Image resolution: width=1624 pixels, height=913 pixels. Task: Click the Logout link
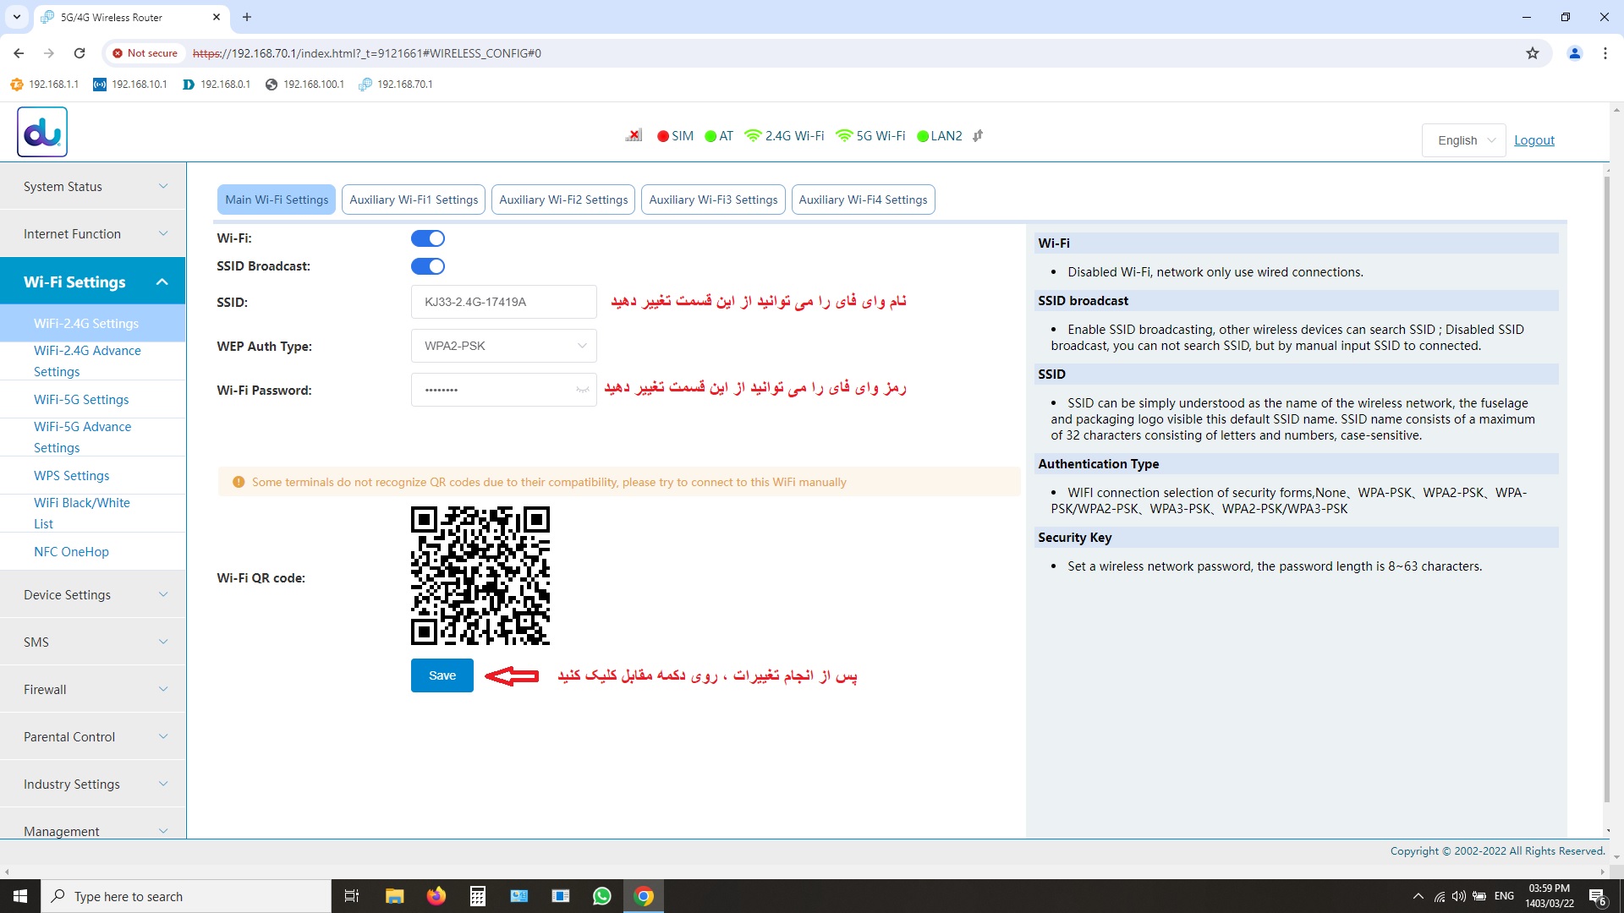(x=1533, y=140)
